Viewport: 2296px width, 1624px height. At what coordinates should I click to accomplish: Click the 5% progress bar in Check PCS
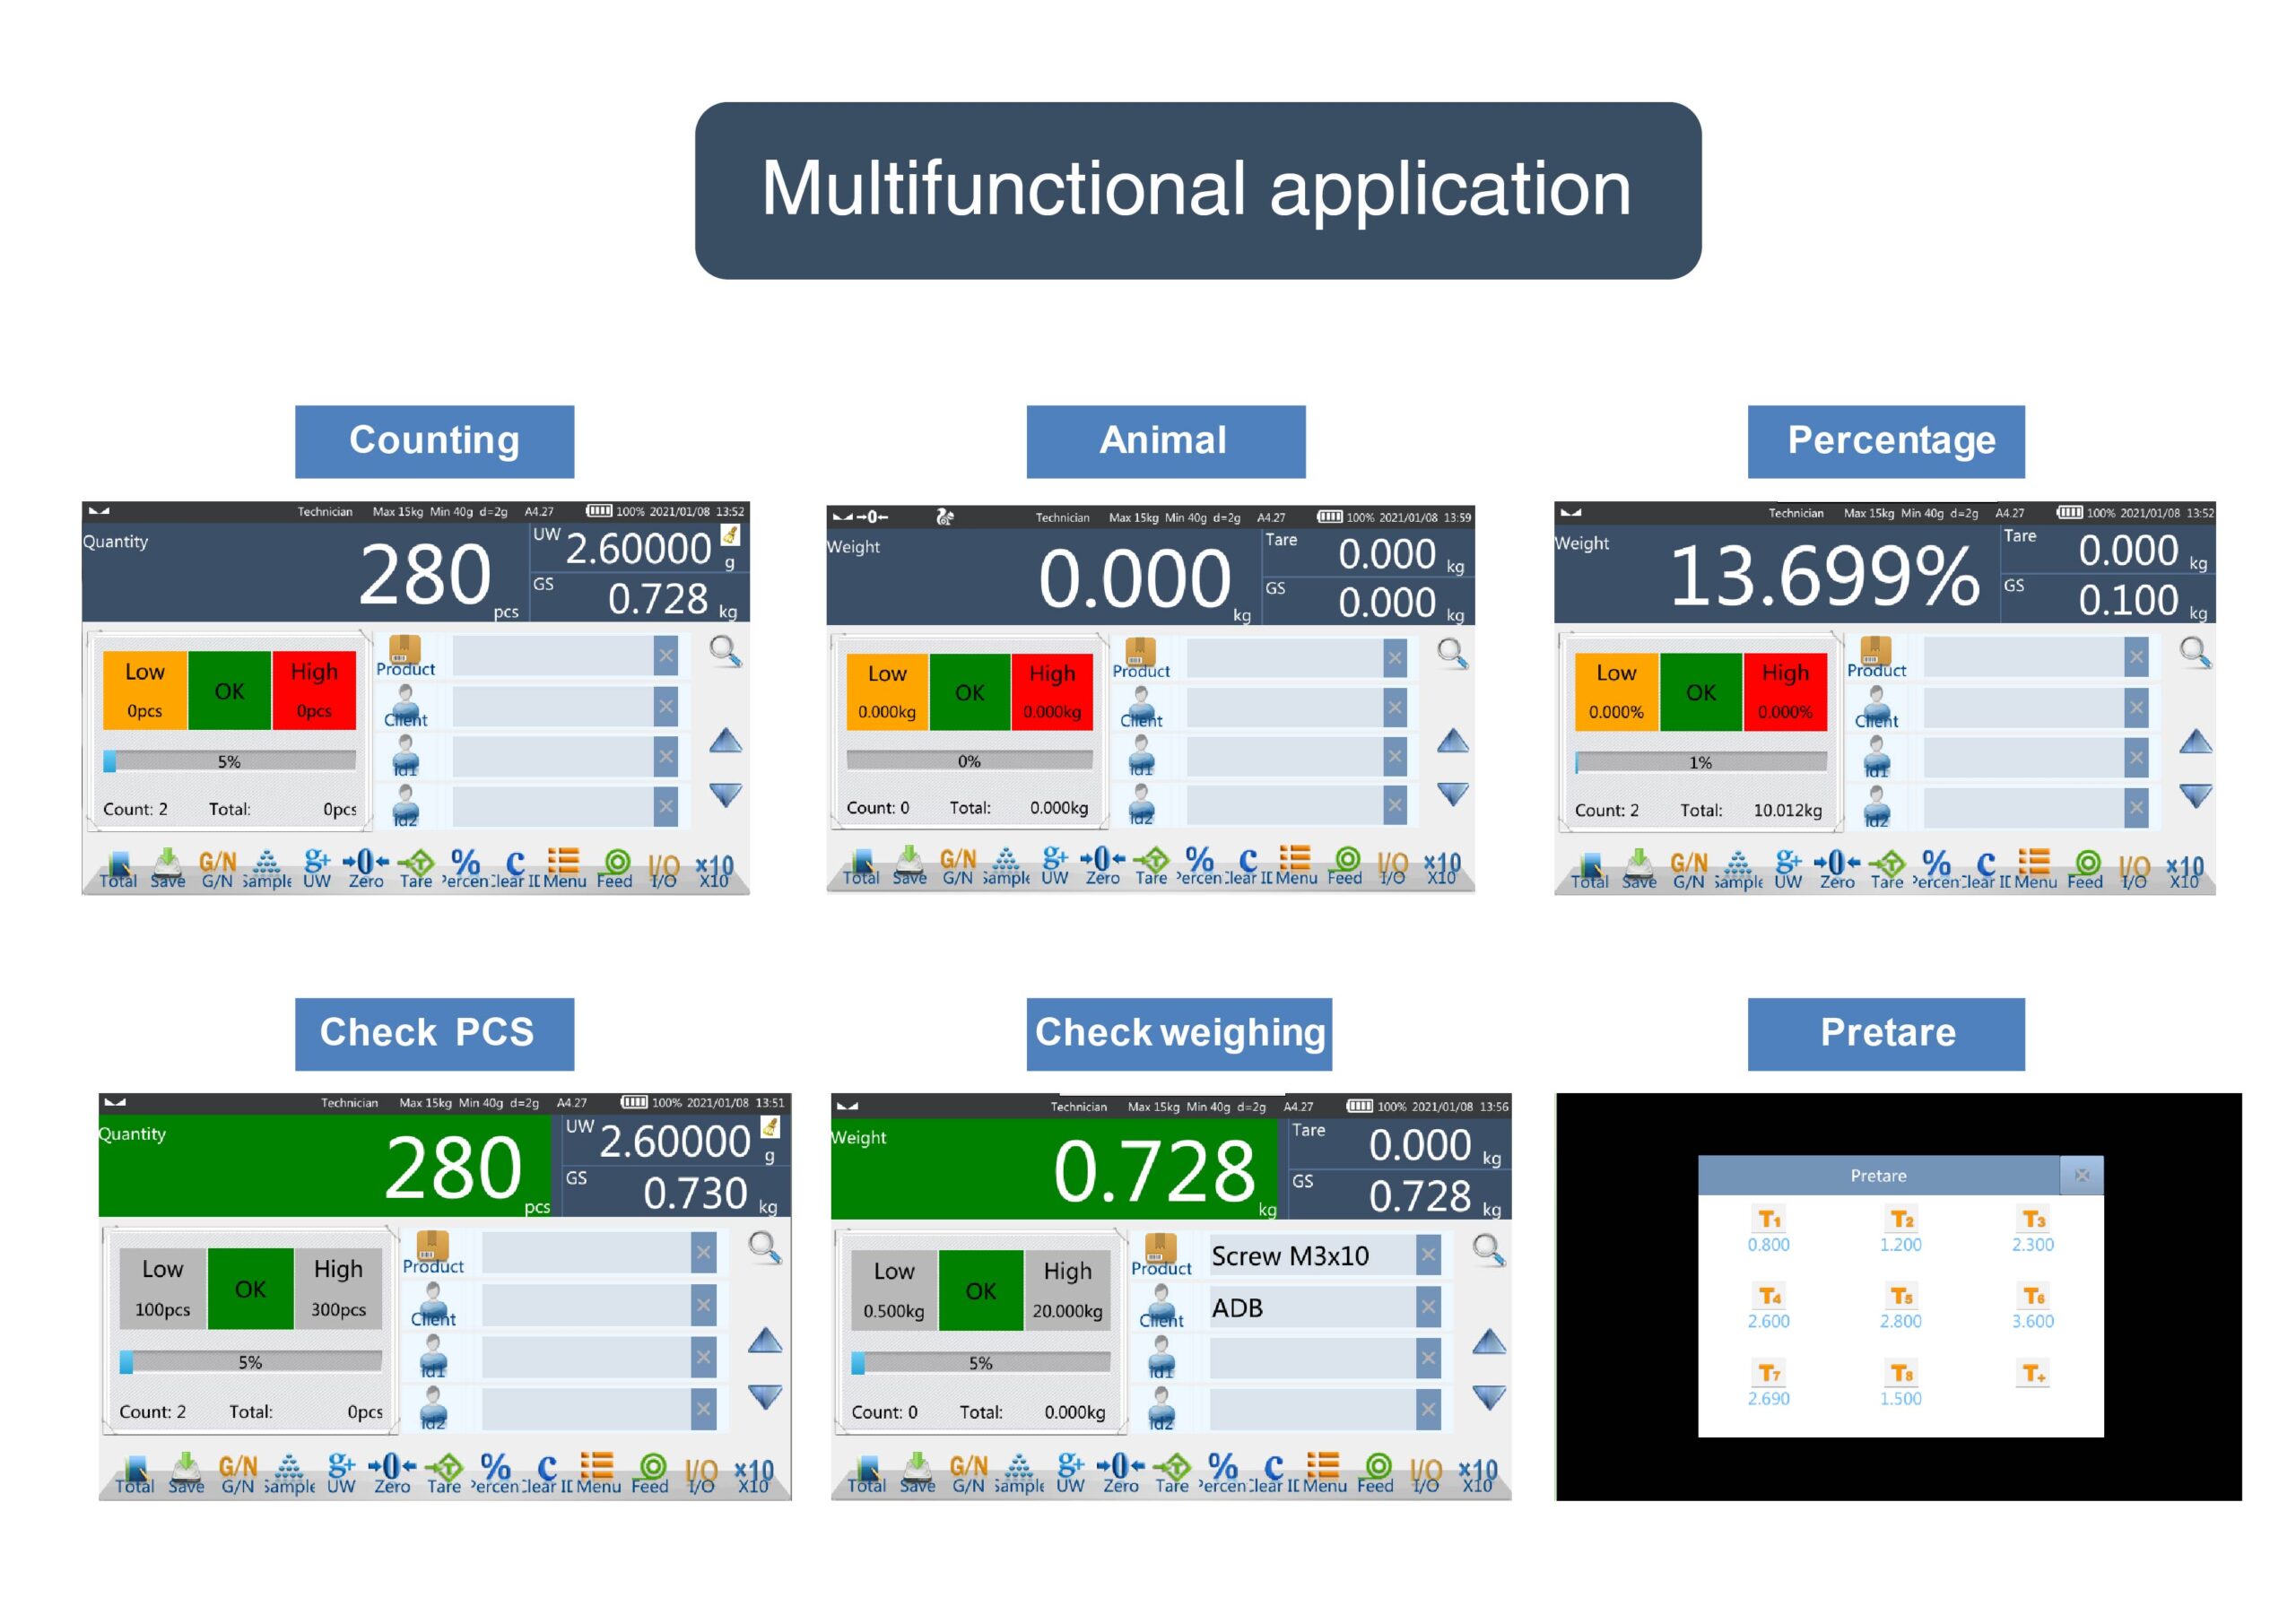[x=250, y=1362]
